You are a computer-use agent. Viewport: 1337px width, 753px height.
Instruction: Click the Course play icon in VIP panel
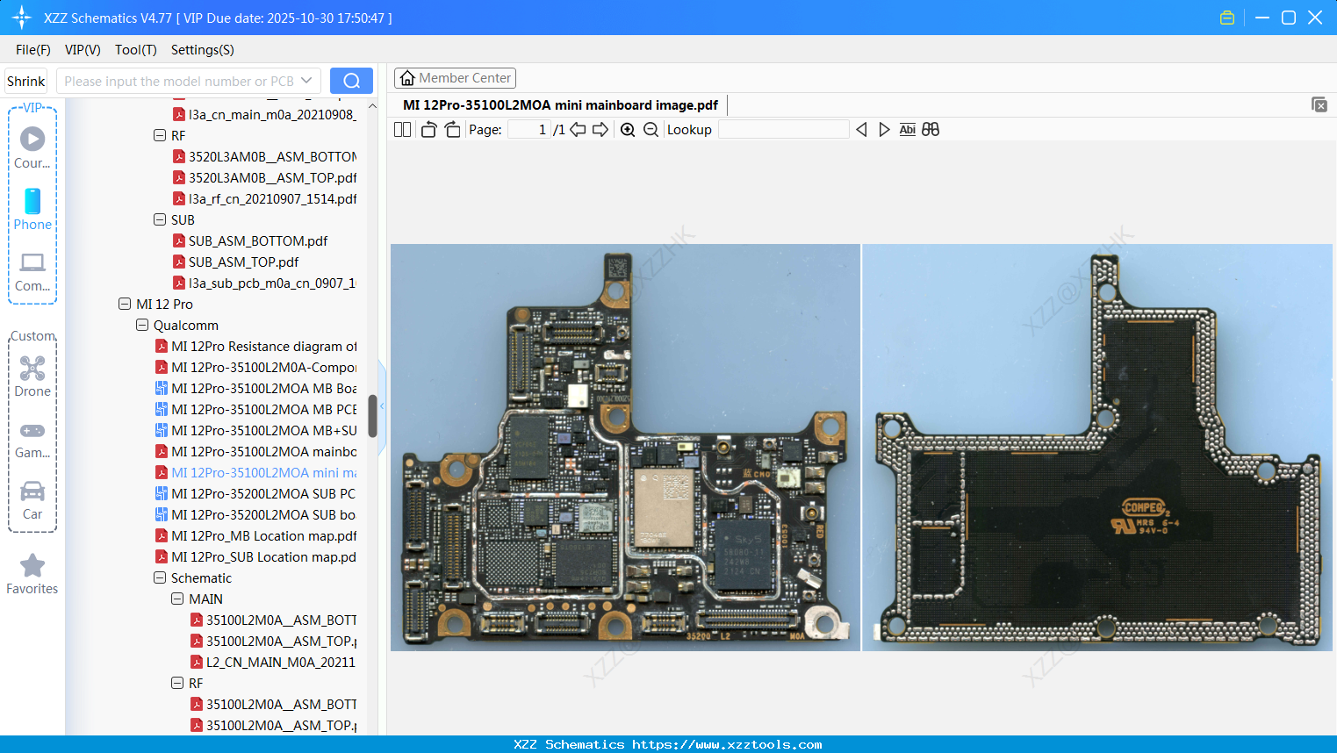coord(32,139)
